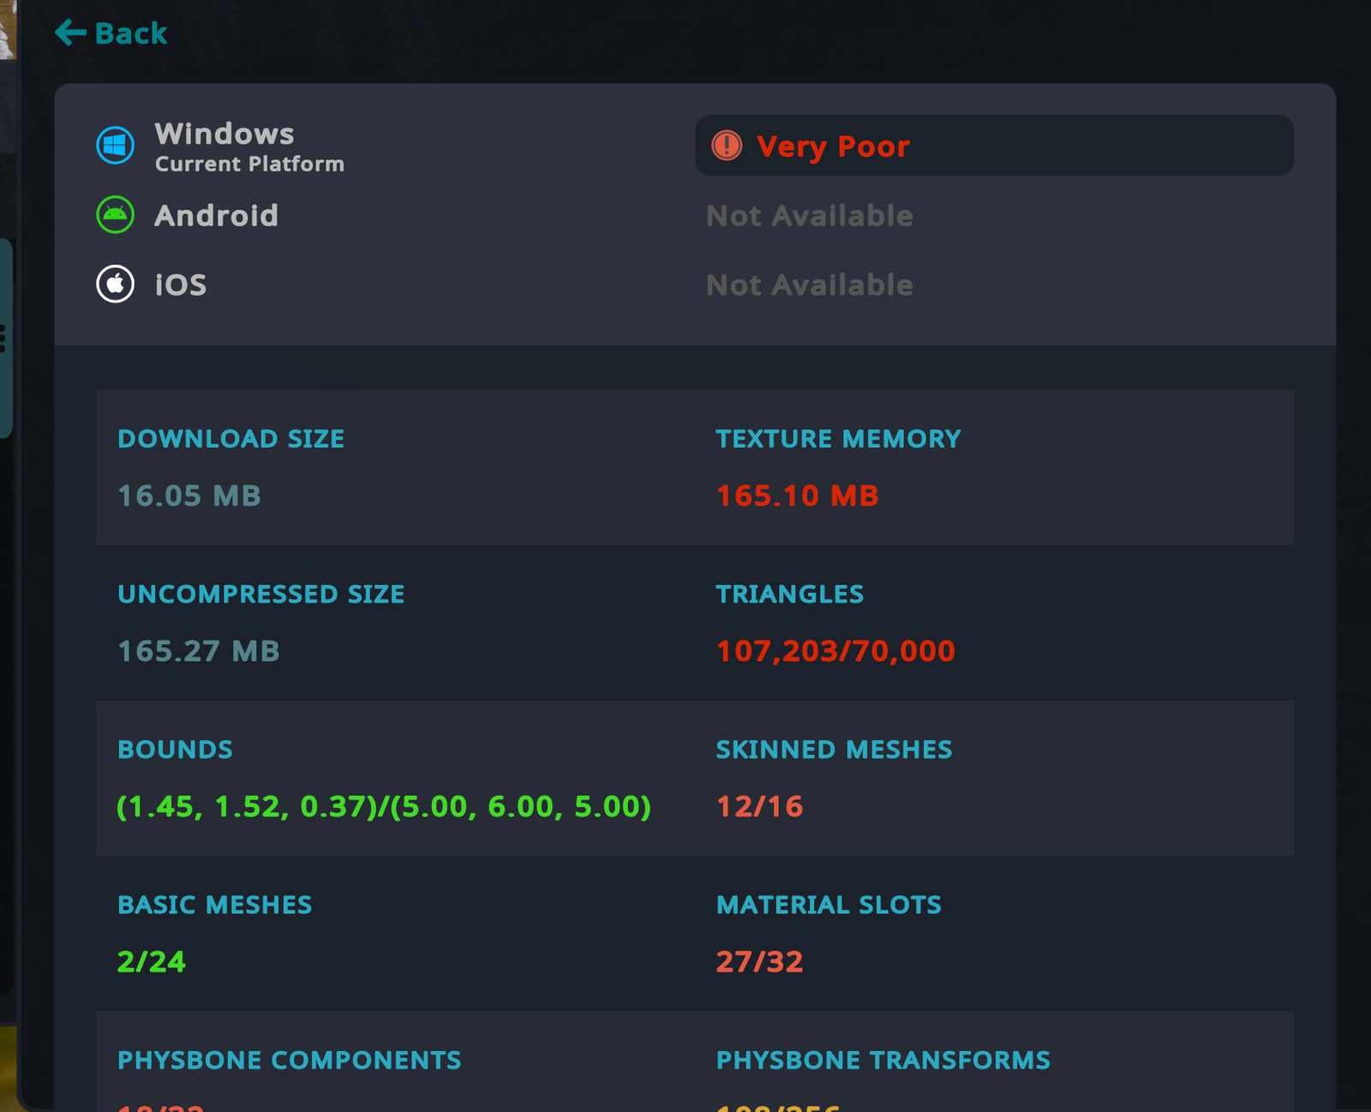Choose the iOS platform label
Screen dimensions: 1371x1112
coord(181,284)
